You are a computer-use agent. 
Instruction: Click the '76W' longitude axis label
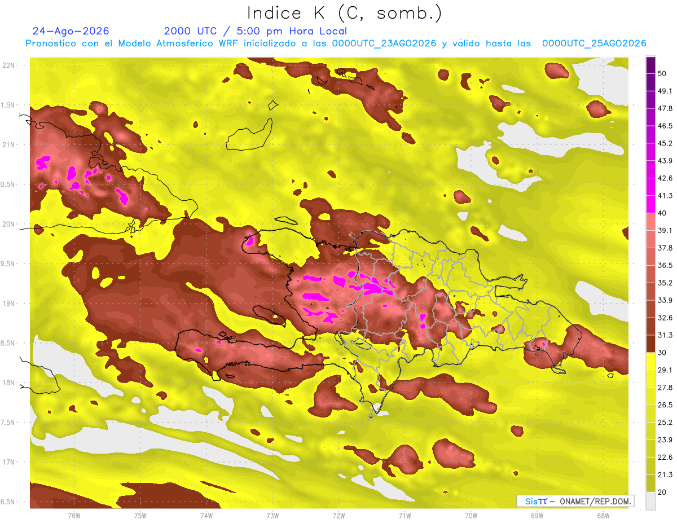pos(74,516)
